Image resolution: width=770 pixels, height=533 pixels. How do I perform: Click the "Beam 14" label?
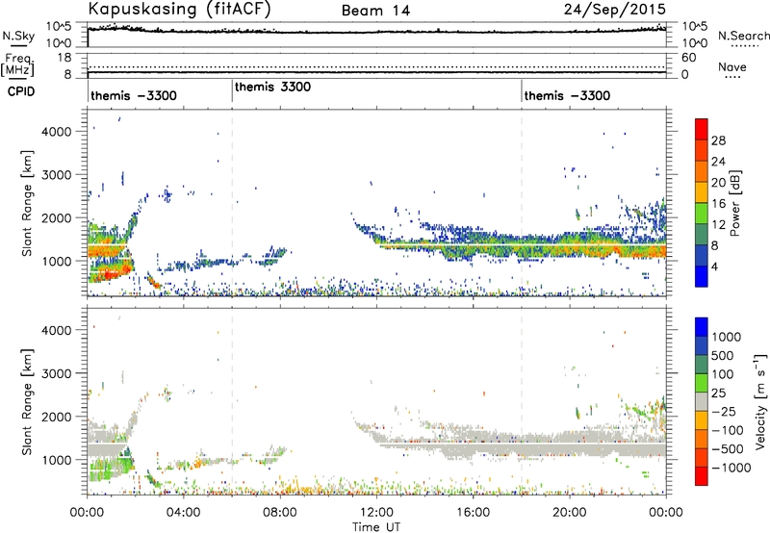pyautogui.click(x=375, y=11)
